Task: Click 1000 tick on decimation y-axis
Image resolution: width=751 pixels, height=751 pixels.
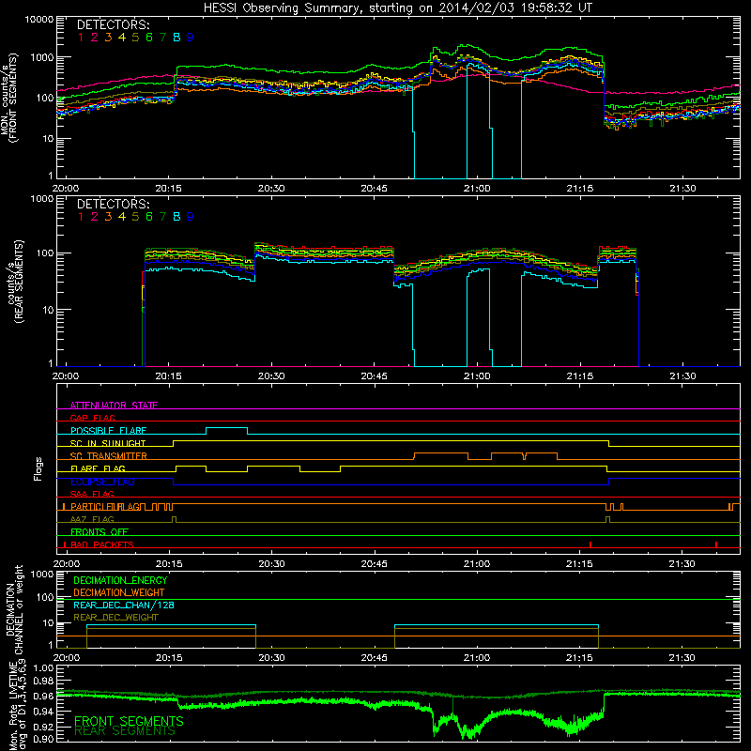Action: [41, 574]
